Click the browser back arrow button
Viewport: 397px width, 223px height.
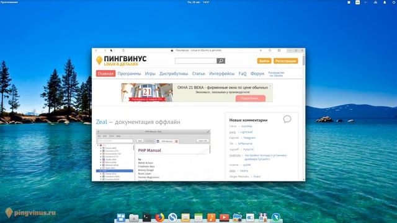[105, 51]
